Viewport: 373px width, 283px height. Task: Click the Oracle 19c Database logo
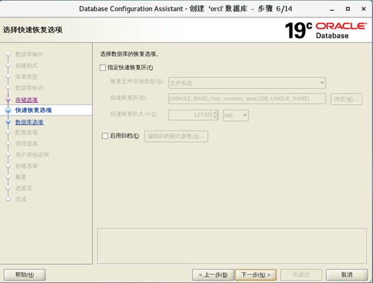[x=326, y=30]
